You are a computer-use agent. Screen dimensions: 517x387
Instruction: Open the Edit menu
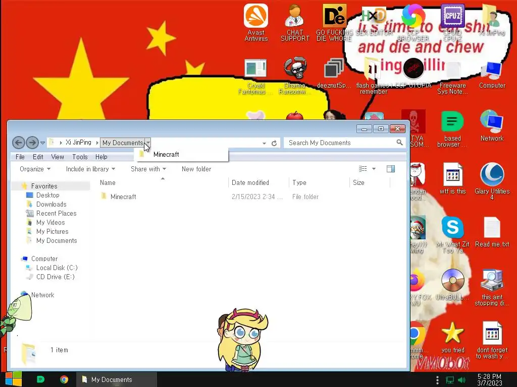point(38,157)
